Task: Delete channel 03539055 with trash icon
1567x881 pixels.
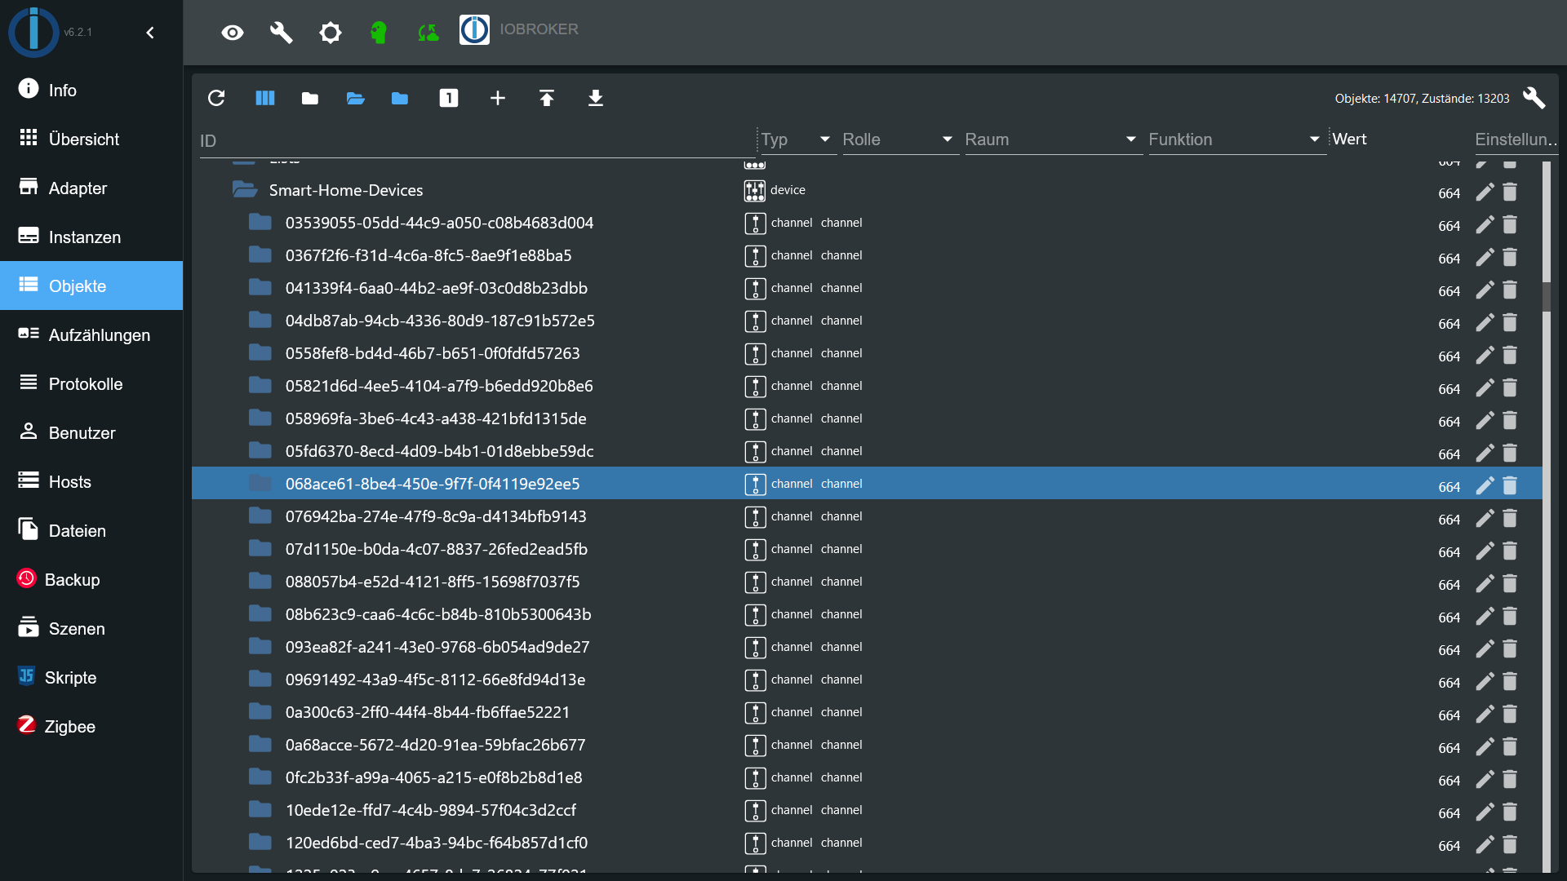Action: (x=1510, y=224)
